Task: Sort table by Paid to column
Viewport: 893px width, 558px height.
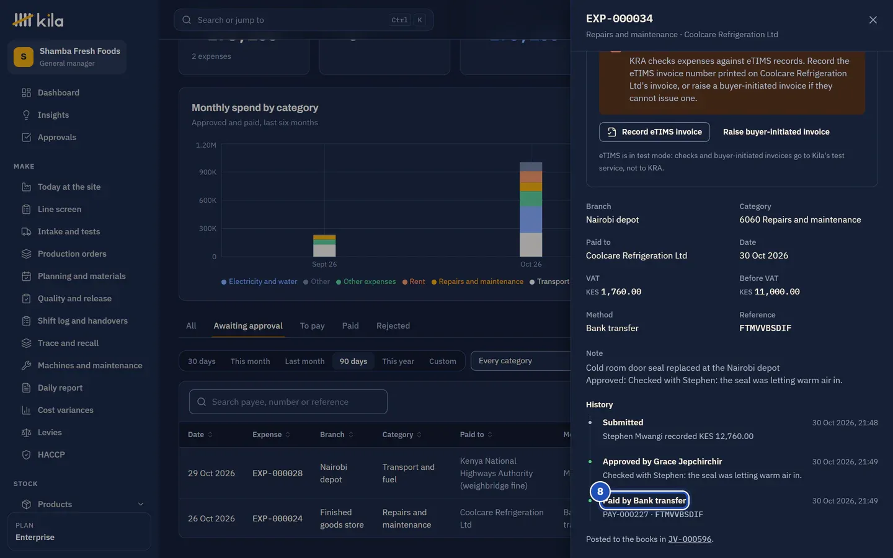Action: [476, 435]
